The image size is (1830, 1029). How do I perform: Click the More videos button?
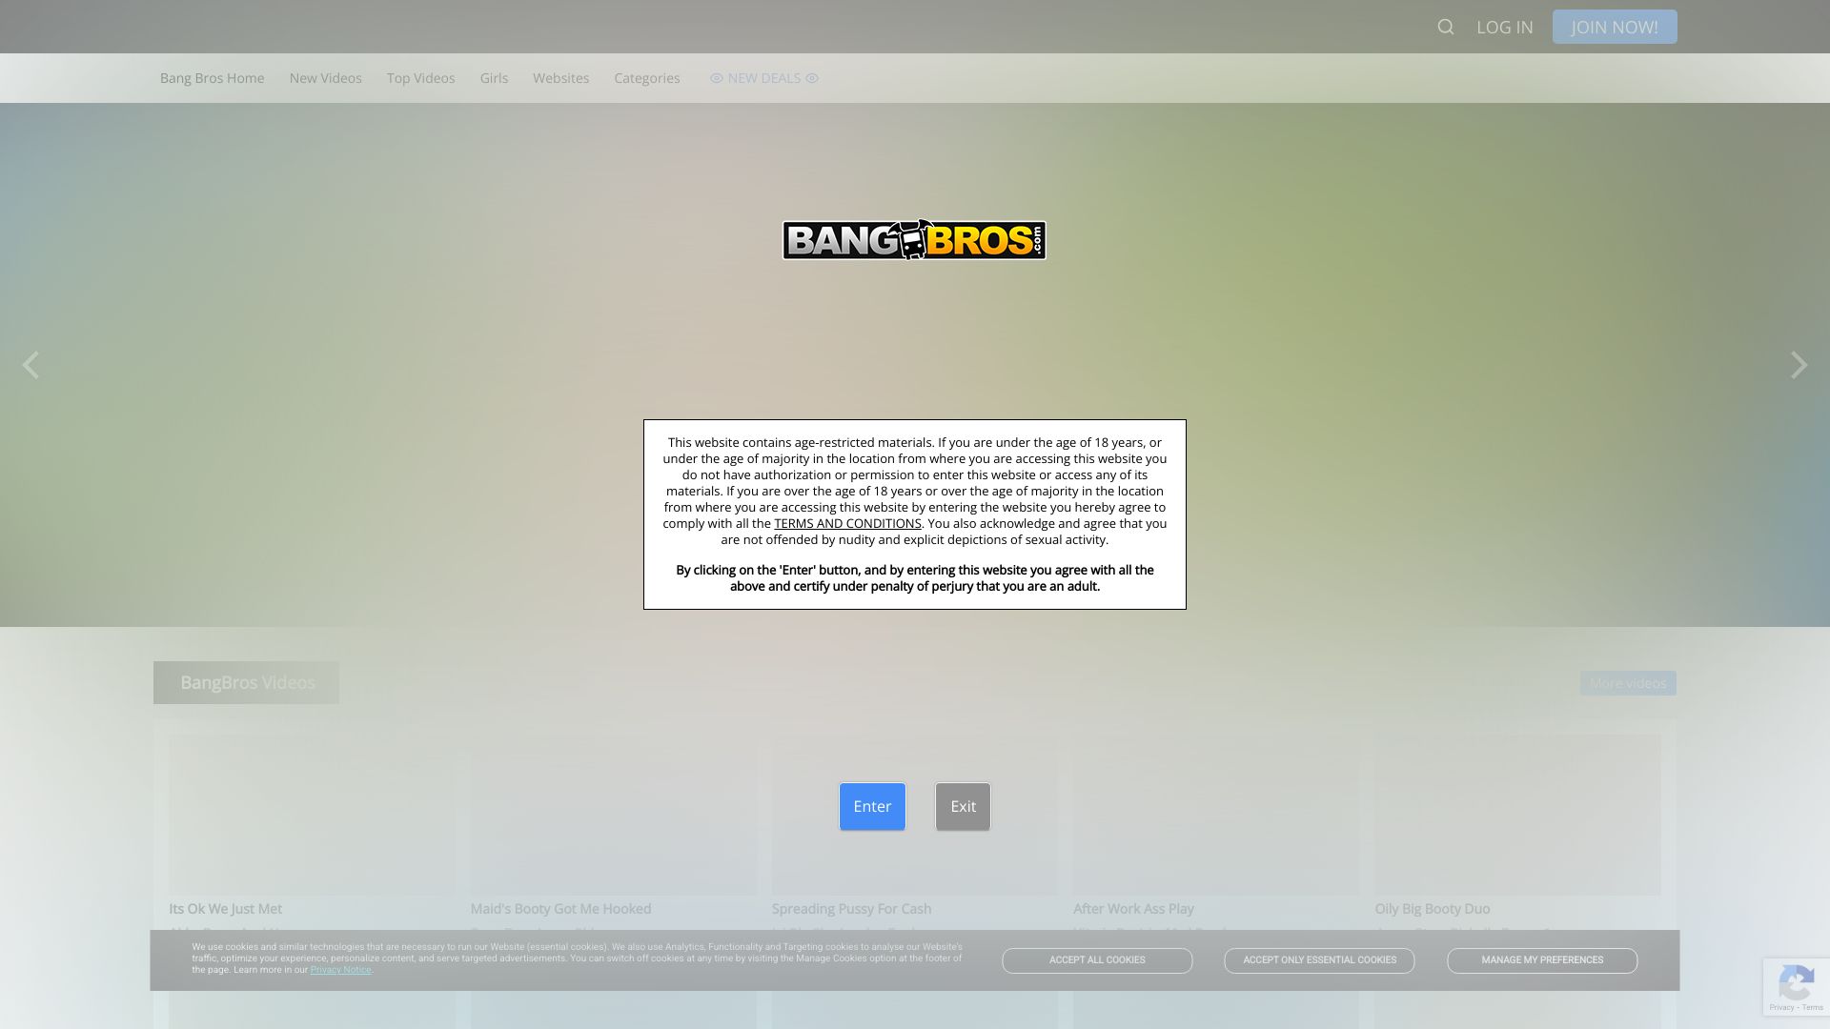(1627, 683)
